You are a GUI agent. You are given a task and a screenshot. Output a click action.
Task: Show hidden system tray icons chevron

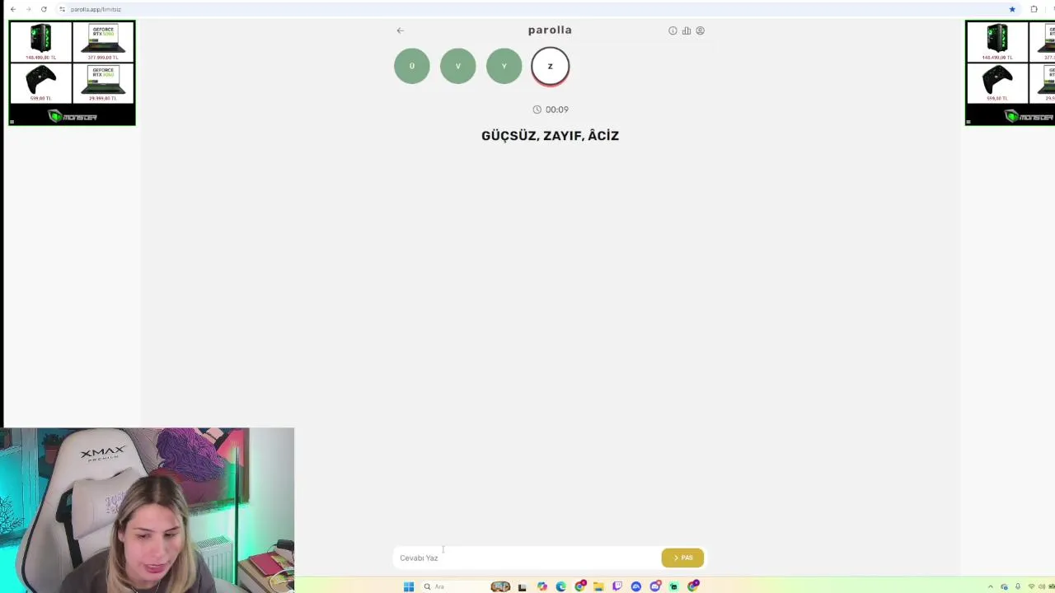(x=991, y=586)
